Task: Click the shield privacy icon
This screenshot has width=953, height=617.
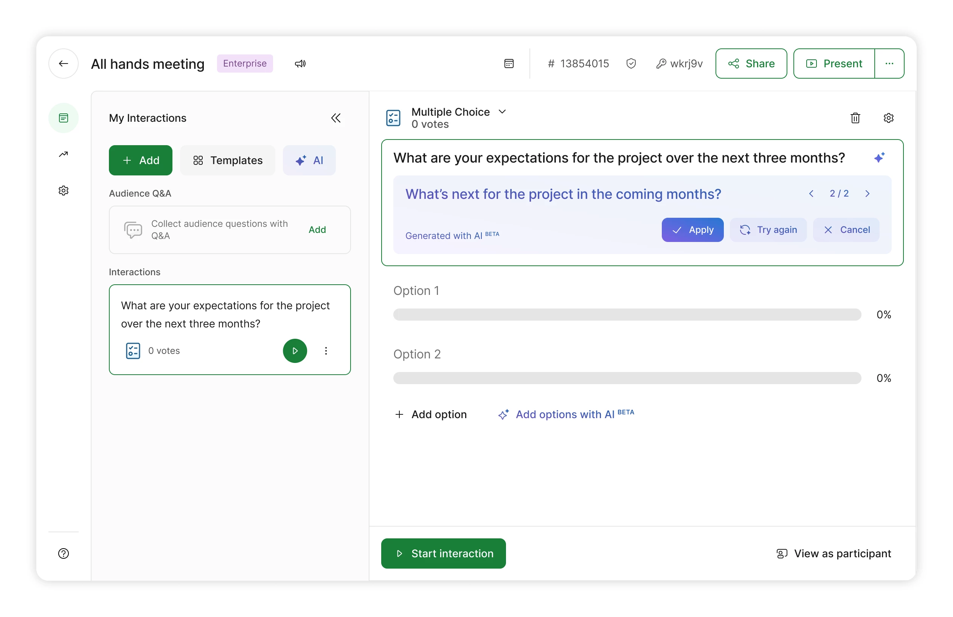Action: pyautogui.click(x=631, y=63)
